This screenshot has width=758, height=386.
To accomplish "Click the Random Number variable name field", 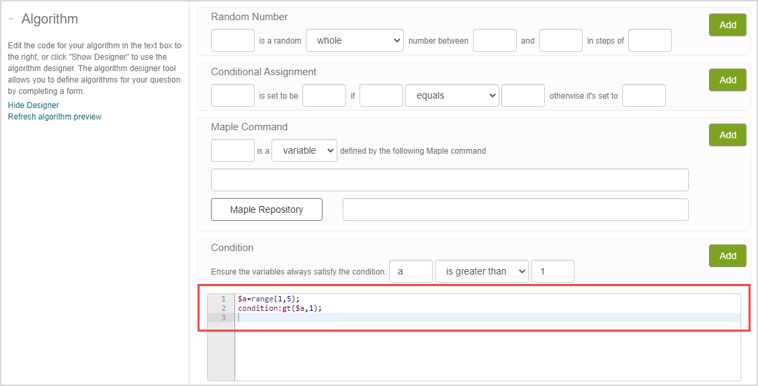I will (x=233, y=41).
